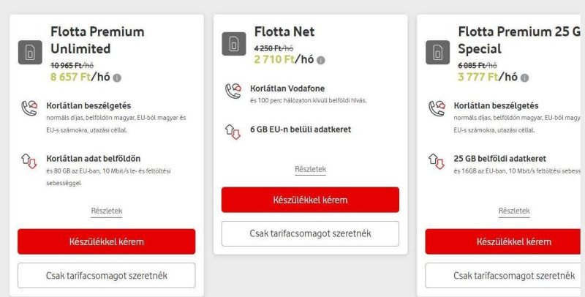
Task: Click data arrows icon beside 25 GB belföldi adatkeret
Action: pyautogui.click(x=437, y=161)
